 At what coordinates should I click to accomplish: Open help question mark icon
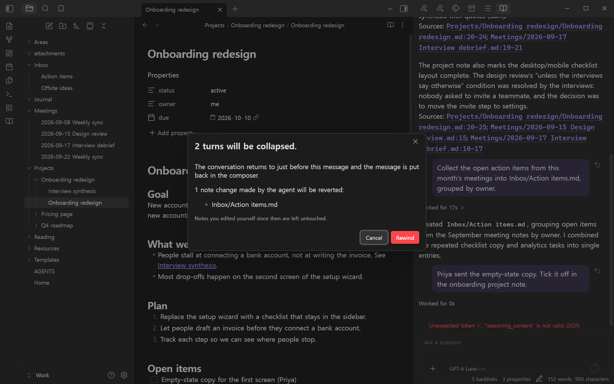(111, 375)
